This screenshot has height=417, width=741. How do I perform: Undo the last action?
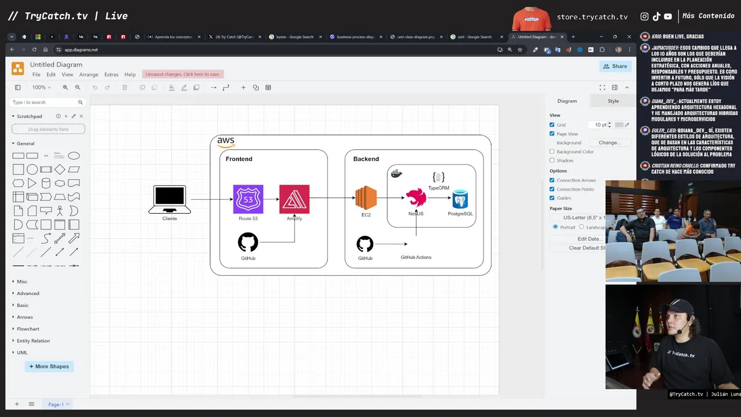tap(95, 87)
